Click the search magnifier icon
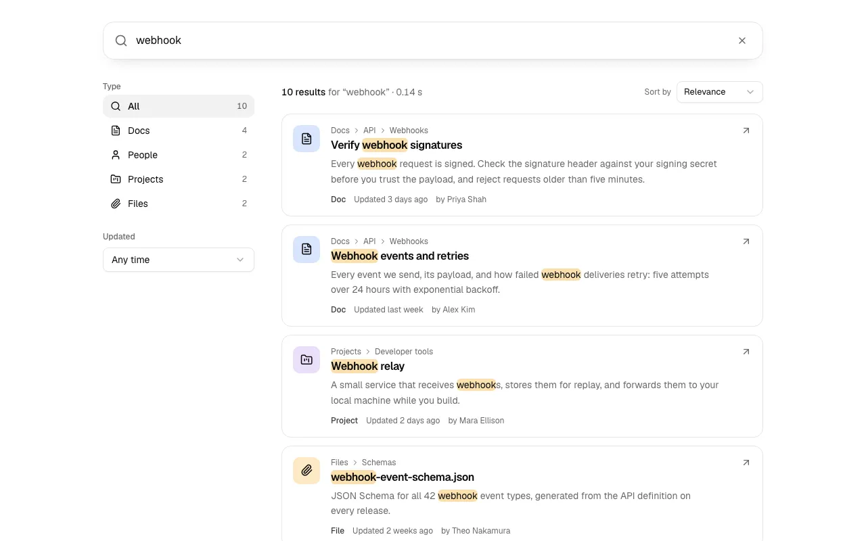This screenshot has width=866, height=541. (x=121, y=41)
